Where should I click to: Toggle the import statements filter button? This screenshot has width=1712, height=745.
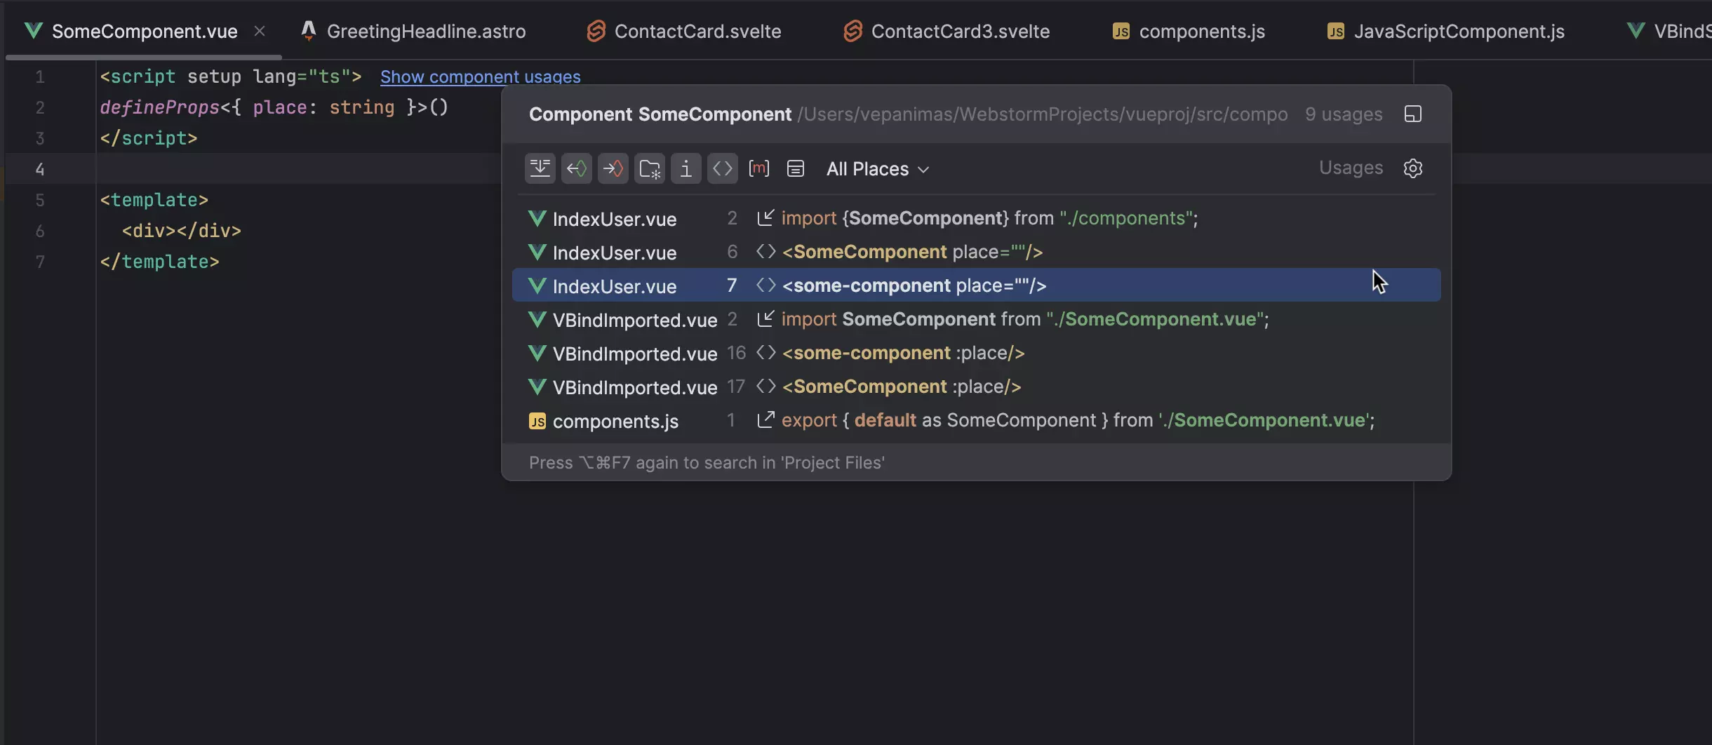540,169
